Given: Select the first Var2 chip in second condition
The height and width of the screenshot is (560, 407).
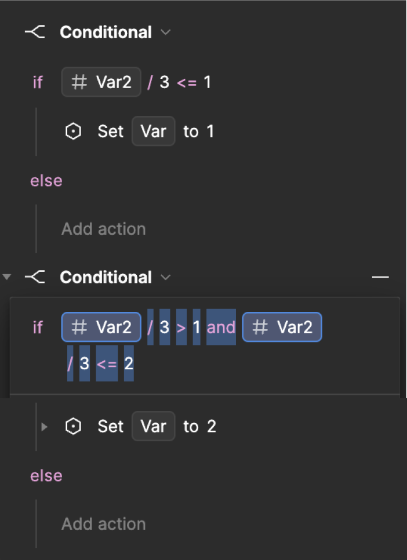Looking at the screenshot, I should point(101,327).
